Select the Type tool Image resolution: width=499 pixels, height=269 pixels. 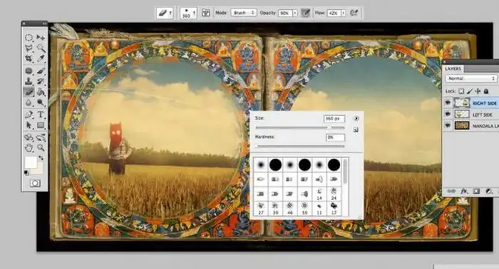click(x=41, y=115)
